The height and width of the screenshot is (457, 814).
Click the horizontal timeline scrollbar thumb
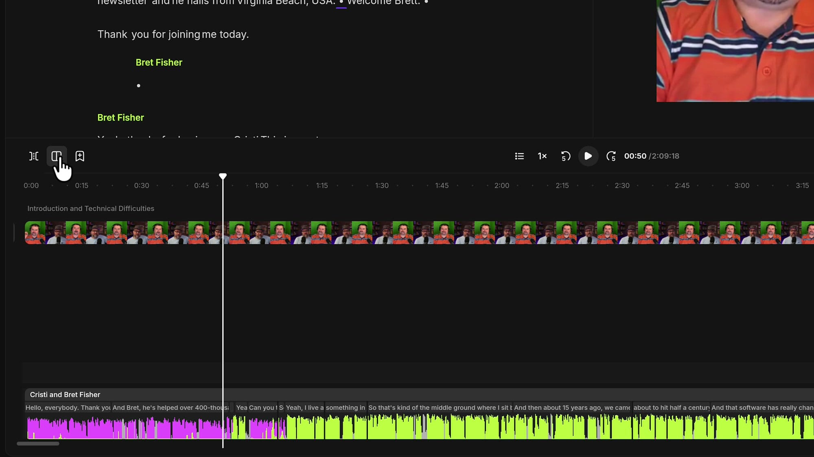tap(38, 444)
